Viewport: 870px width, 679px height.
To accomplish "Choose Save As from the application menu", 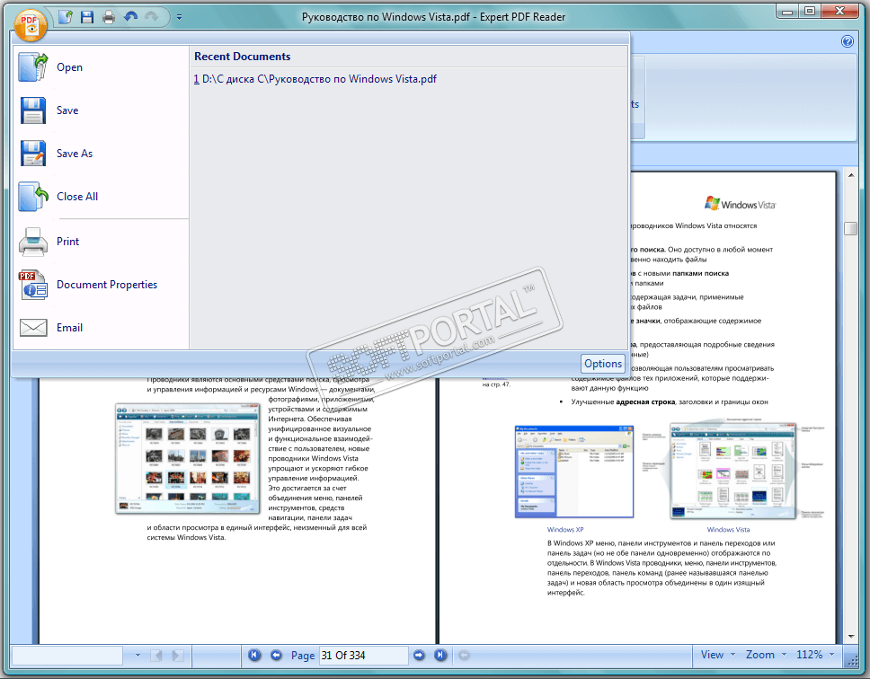I will [x=101, y=154].
